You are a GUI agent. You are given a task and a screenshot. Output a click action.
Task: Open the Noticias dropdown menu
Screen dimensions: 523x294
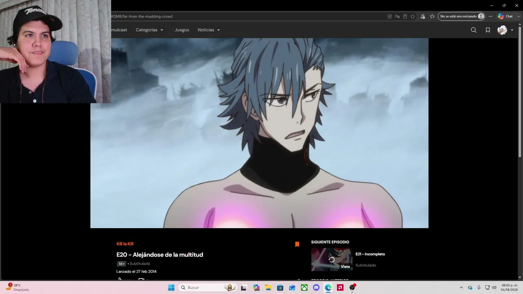(209, 30)
